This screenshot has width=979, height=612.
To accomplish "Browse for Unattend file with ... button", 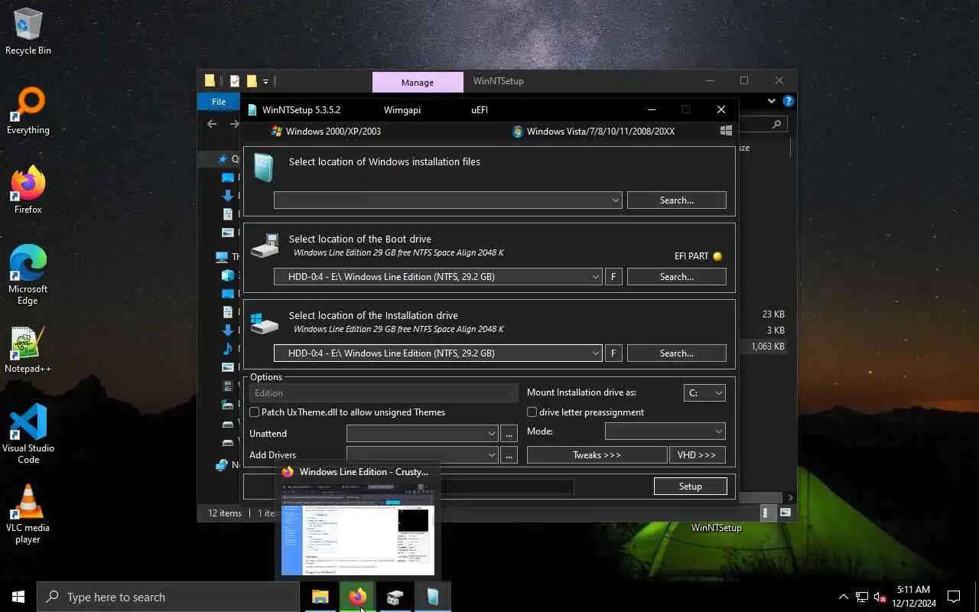I will (509, 434).
